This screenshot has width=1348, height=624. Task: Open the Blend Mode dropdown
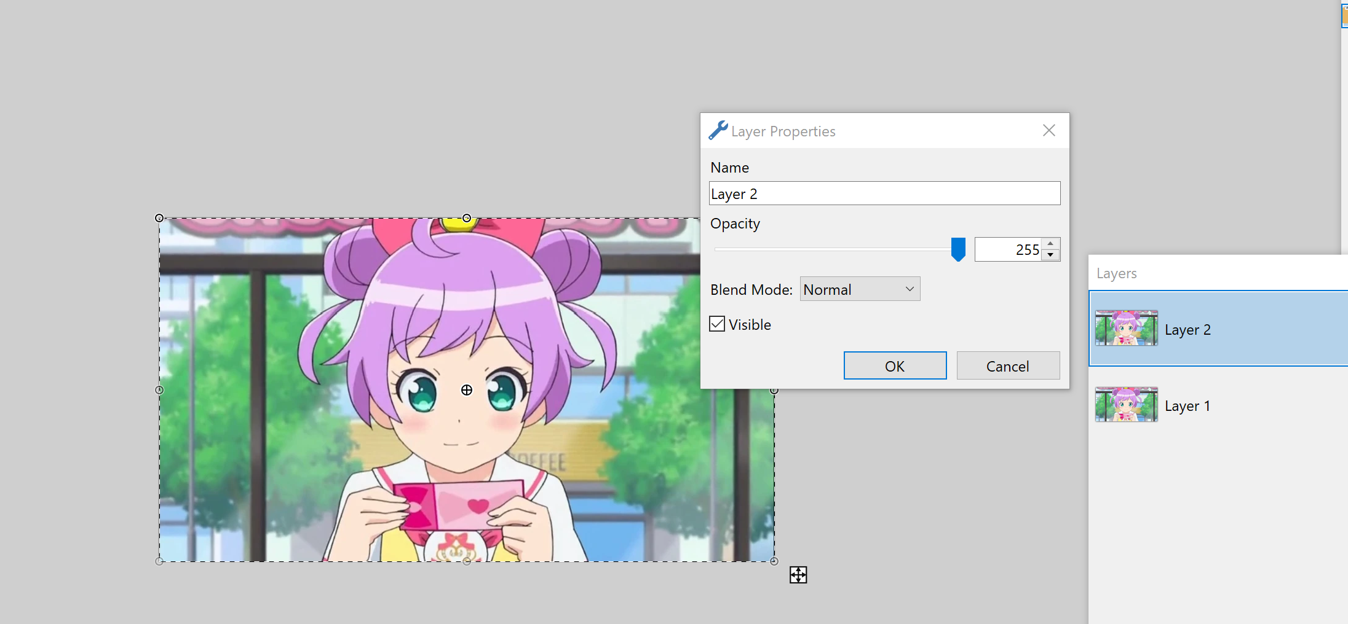860,289
